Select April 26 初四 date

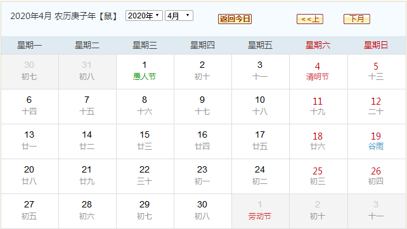point(377,176)
